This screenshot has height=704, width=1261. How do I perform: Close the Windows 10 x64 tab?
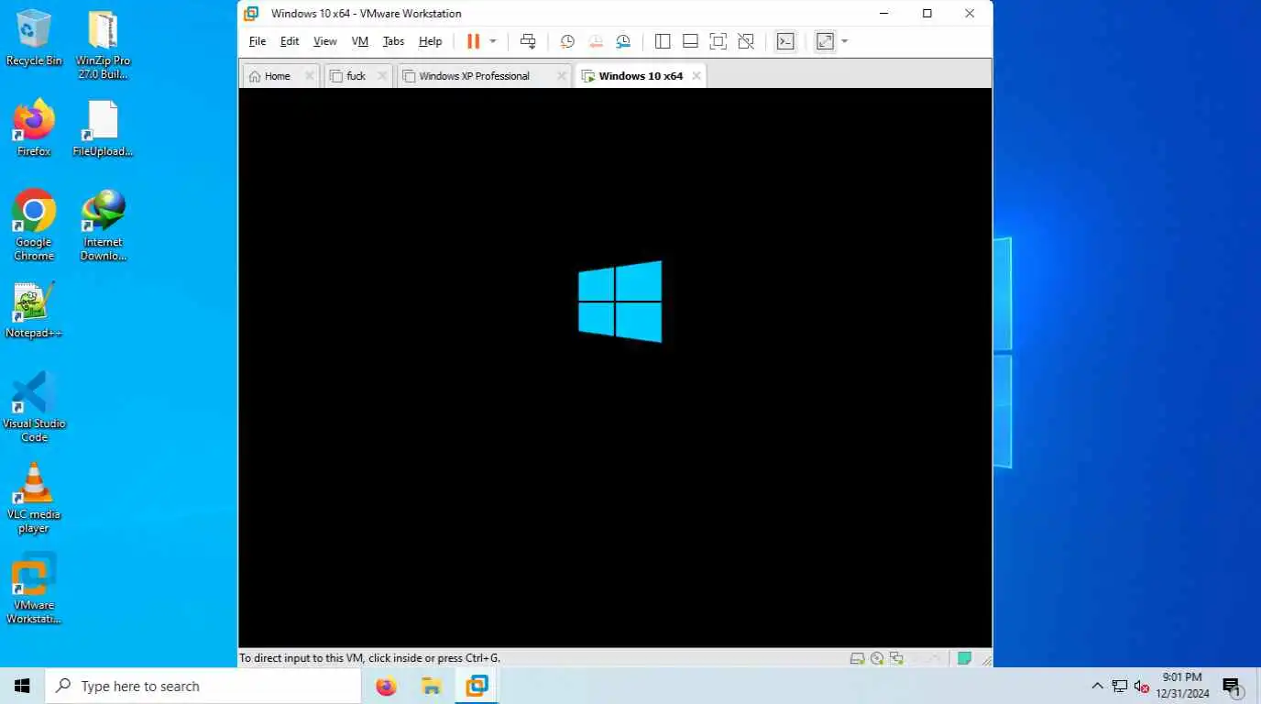pos(696,76)
